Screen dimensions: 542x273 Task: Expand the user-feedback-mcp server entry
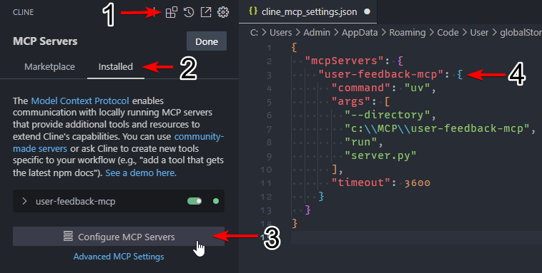point(24,201)
